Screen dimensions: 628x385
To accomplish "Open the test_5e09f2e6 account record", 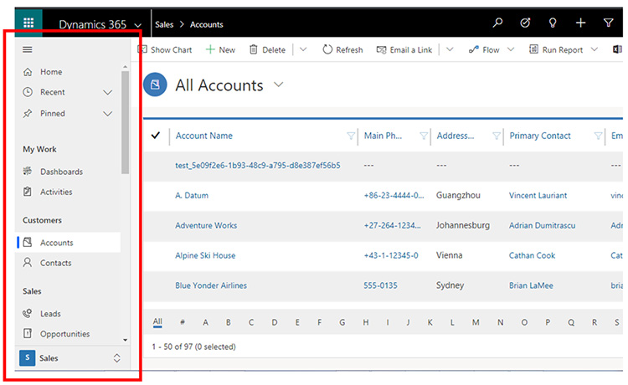I will (258, 165).
